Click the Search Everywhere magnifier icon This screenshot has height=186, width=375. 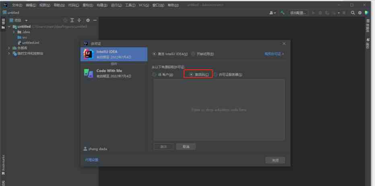coord(353,13)
